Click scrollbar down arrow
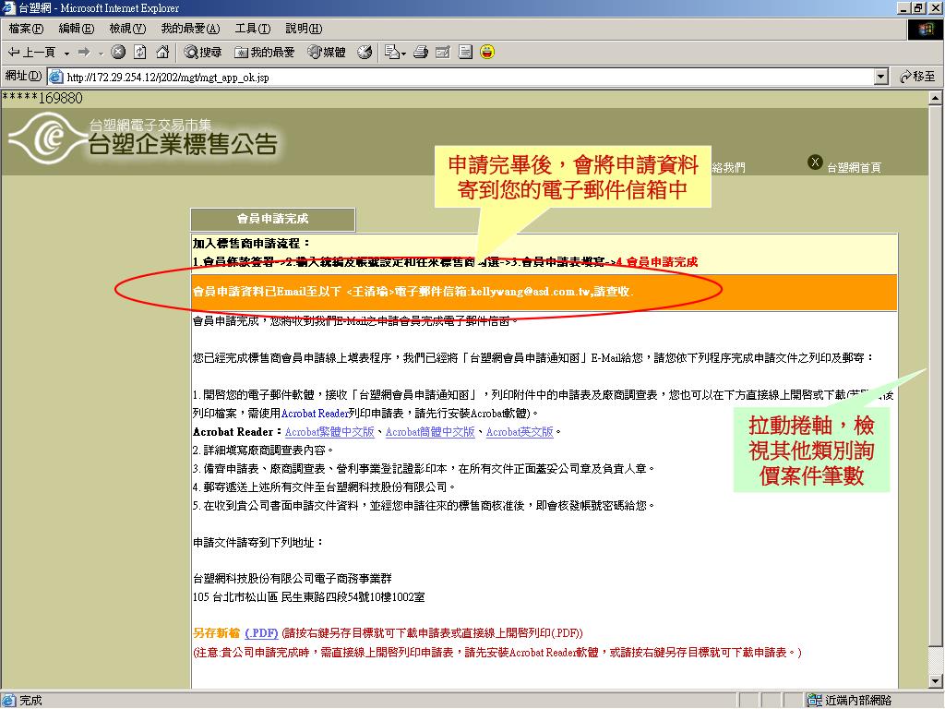The width and height of the screenshot is (945, 709). pyautogui.click(x=935, y=681)
